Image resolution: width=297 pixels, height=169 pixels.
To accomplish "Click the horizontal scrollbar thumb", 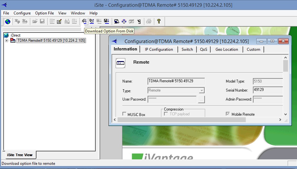I will (181, 120).
